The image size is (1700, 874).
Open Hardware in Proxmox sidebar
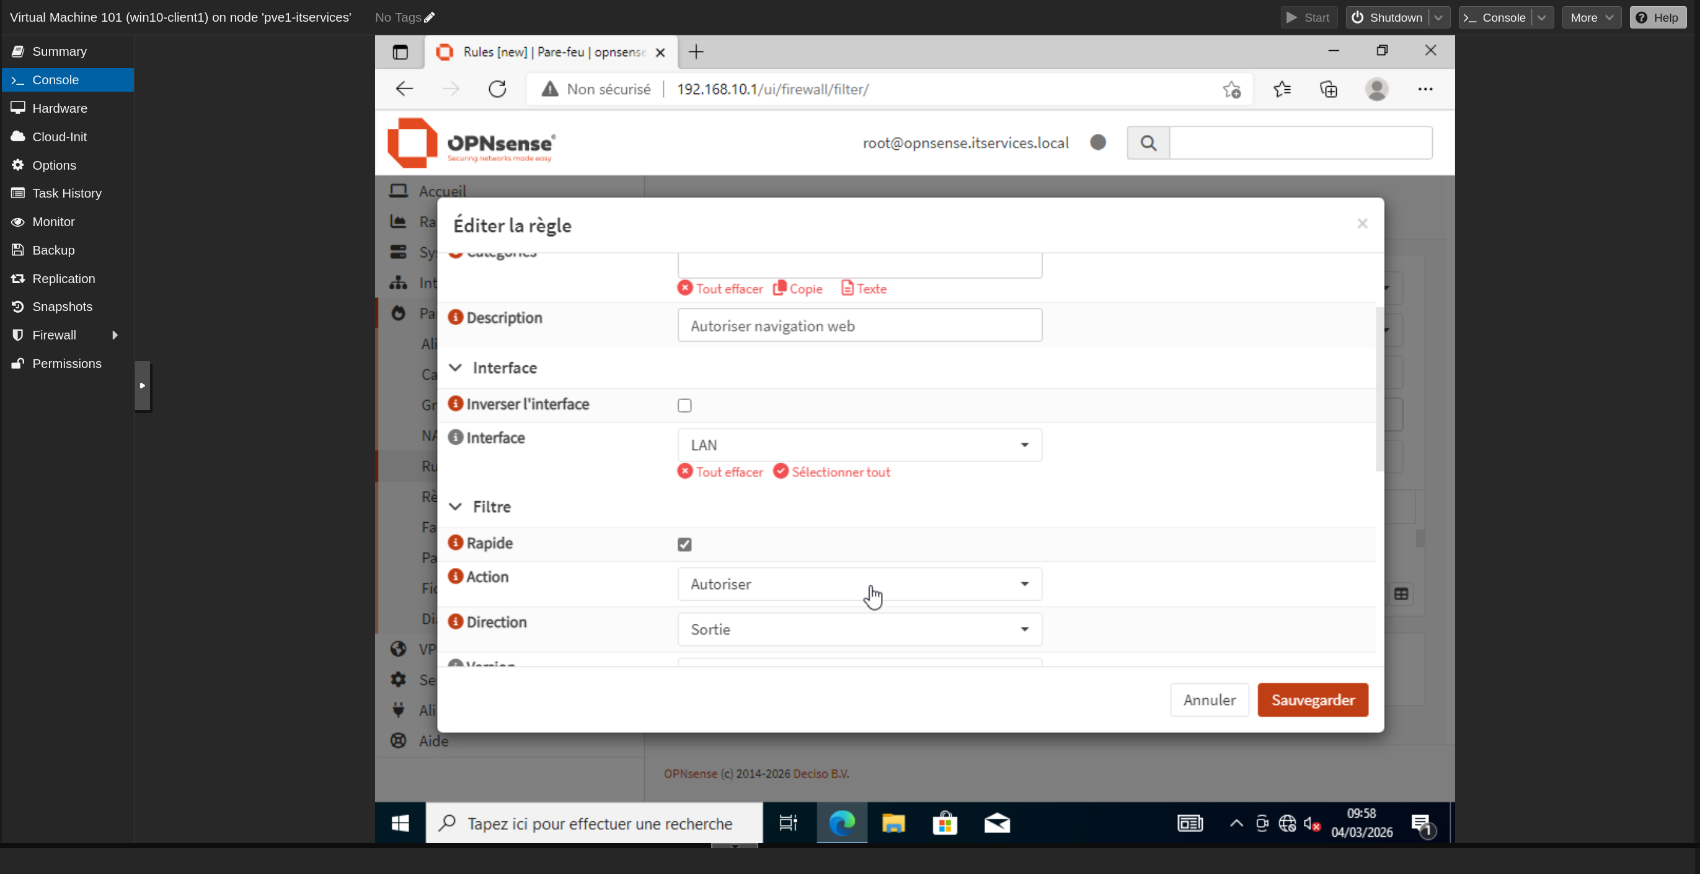tap(60, 108)
